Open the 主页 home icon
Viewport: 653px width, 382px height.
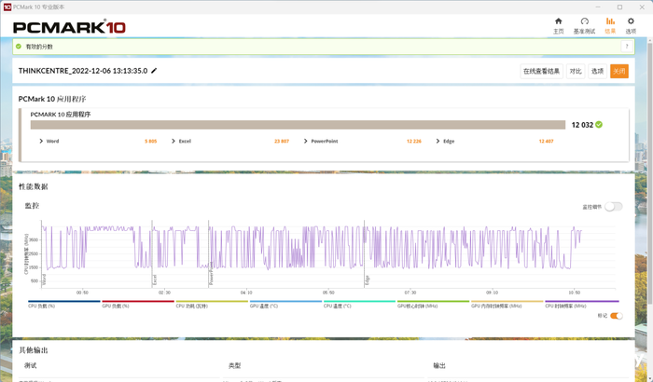tap(559, 21)
